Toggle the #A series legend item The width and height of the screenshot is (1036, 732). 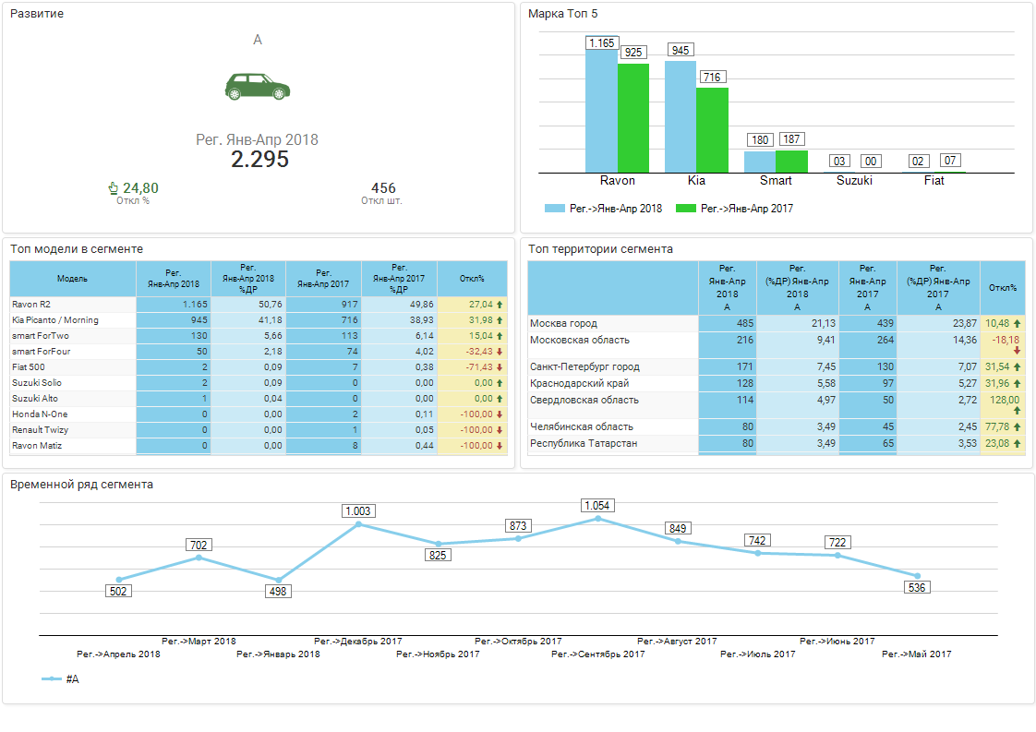pos(61,678)
